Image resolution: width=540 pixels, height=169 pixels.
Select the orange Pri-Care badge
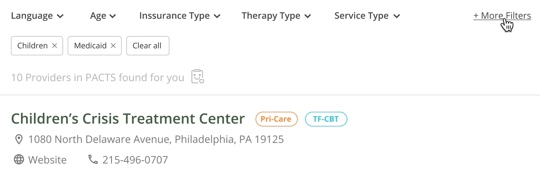pos(276,119)
